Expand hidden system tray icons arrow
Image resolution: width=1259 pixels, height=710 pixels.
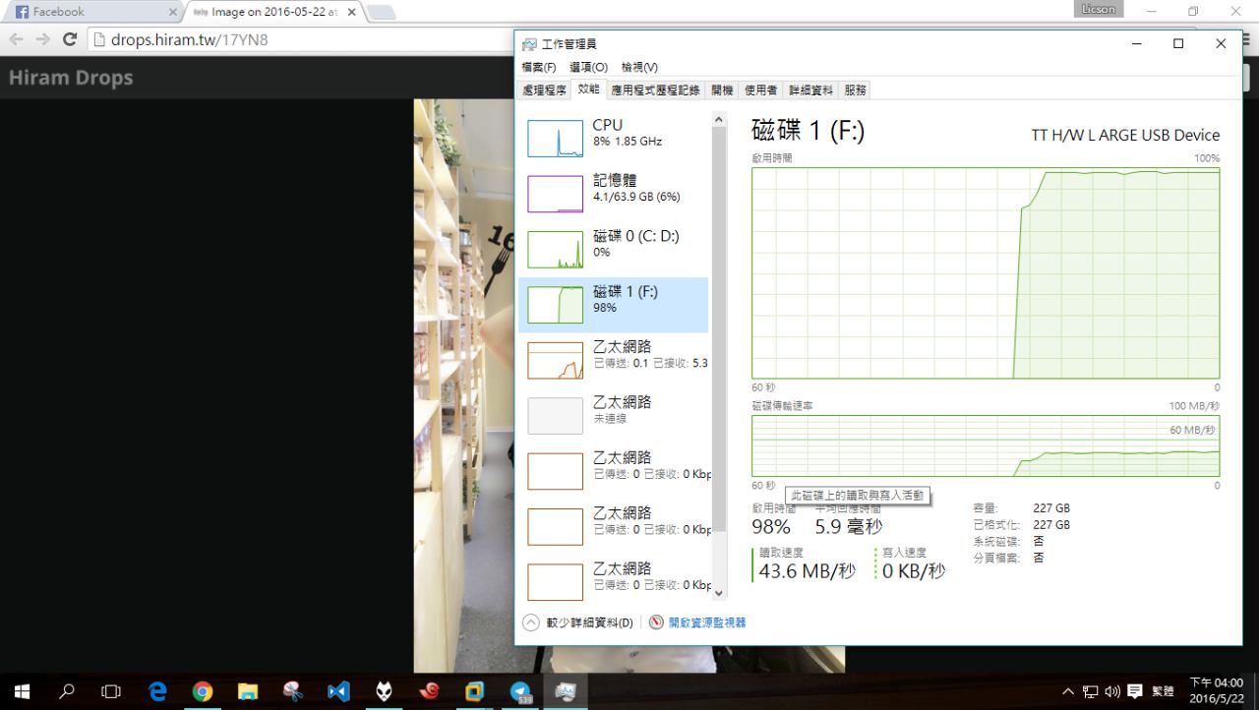1068,691
